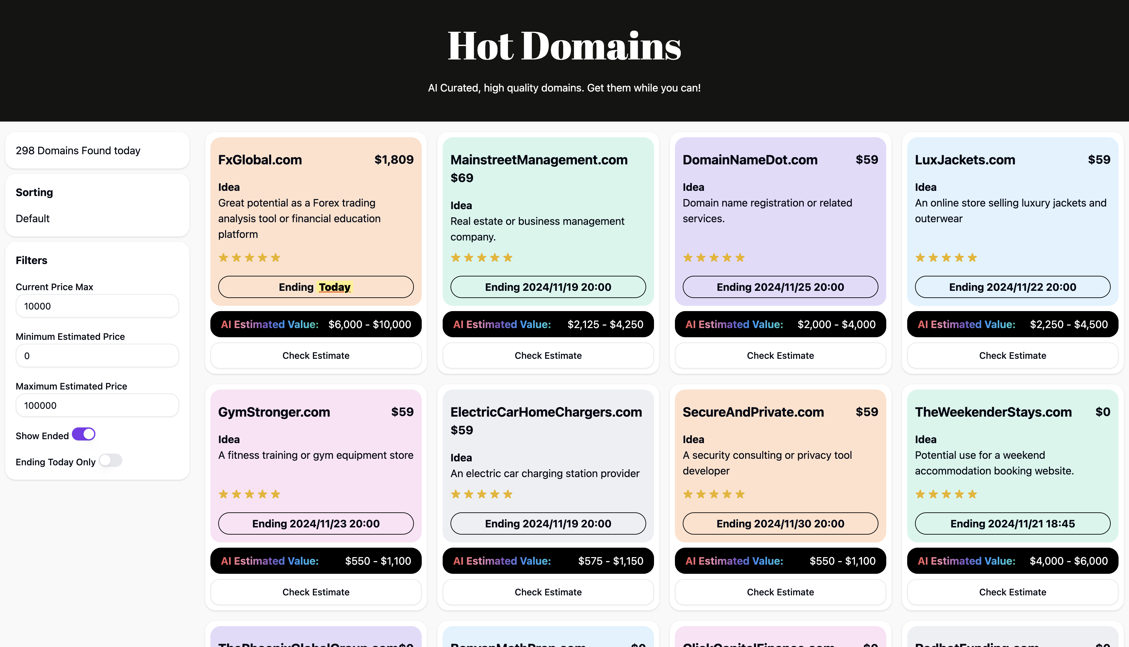Screen dimensions: 1129x647
Task: Click the Current Price Max field
Action: click(97, 306)
